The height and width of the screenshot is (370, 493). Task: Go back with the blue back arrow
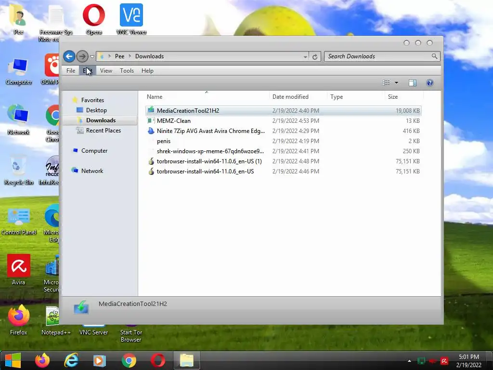[69, 57]
